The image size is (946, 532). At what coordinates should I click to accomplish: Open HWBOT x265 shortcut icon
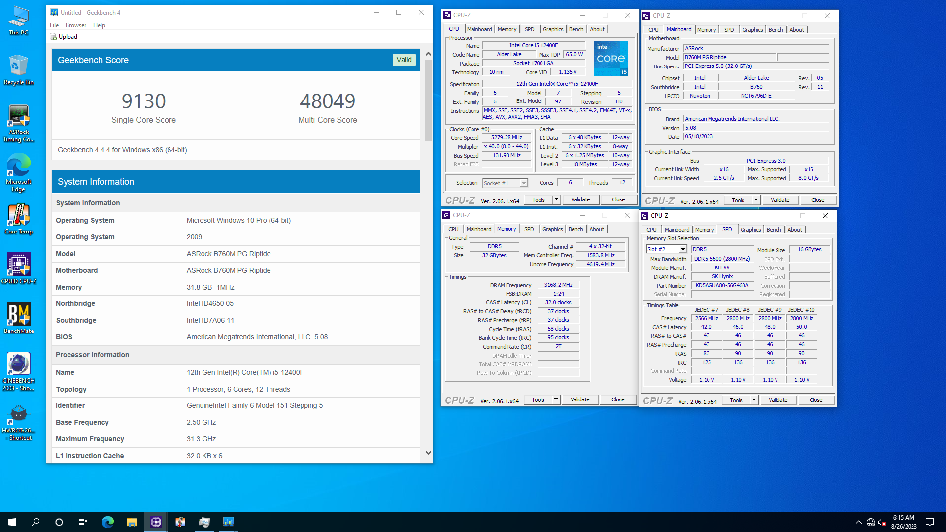(x=19, y=423)
